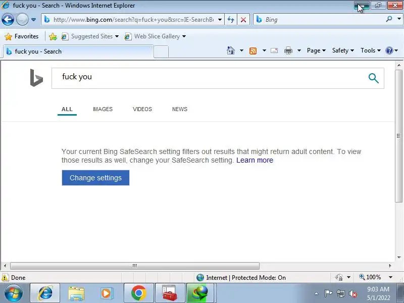
Task: Open Windows Media Player taskbar icon
Action: pyautogui.click(x=106, y=293)
